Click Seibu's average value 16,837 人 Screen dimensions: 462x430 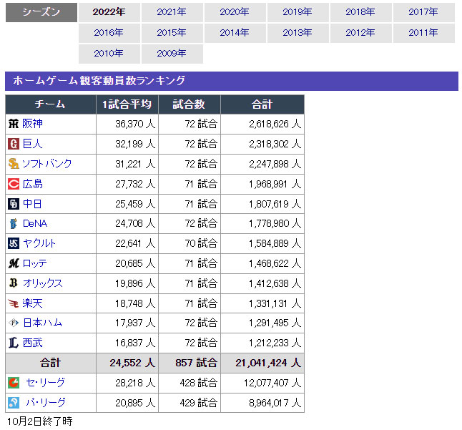[x=135, y=343]
